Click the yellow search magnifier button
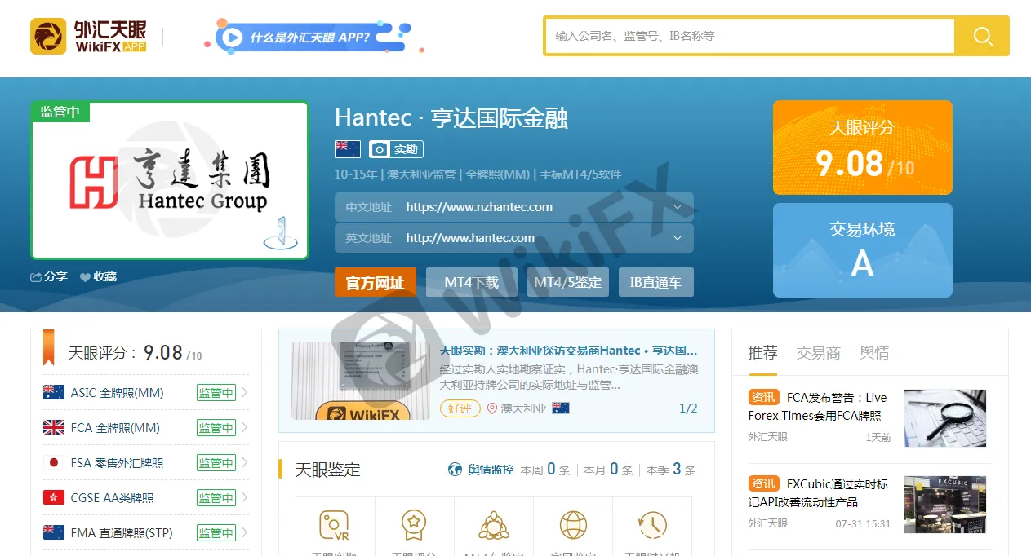The height and width of the screenshot is (556, 1031). pyautogui.click(x=983, y=36)
